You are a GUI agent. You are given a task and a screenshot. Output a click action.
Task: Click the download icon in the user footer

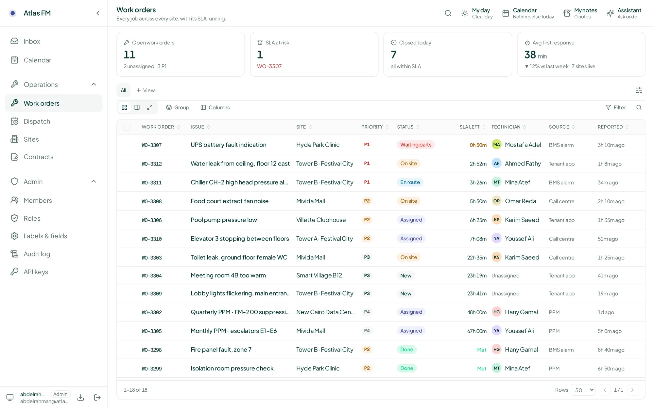pyautogui.click(x=80, y=397)
